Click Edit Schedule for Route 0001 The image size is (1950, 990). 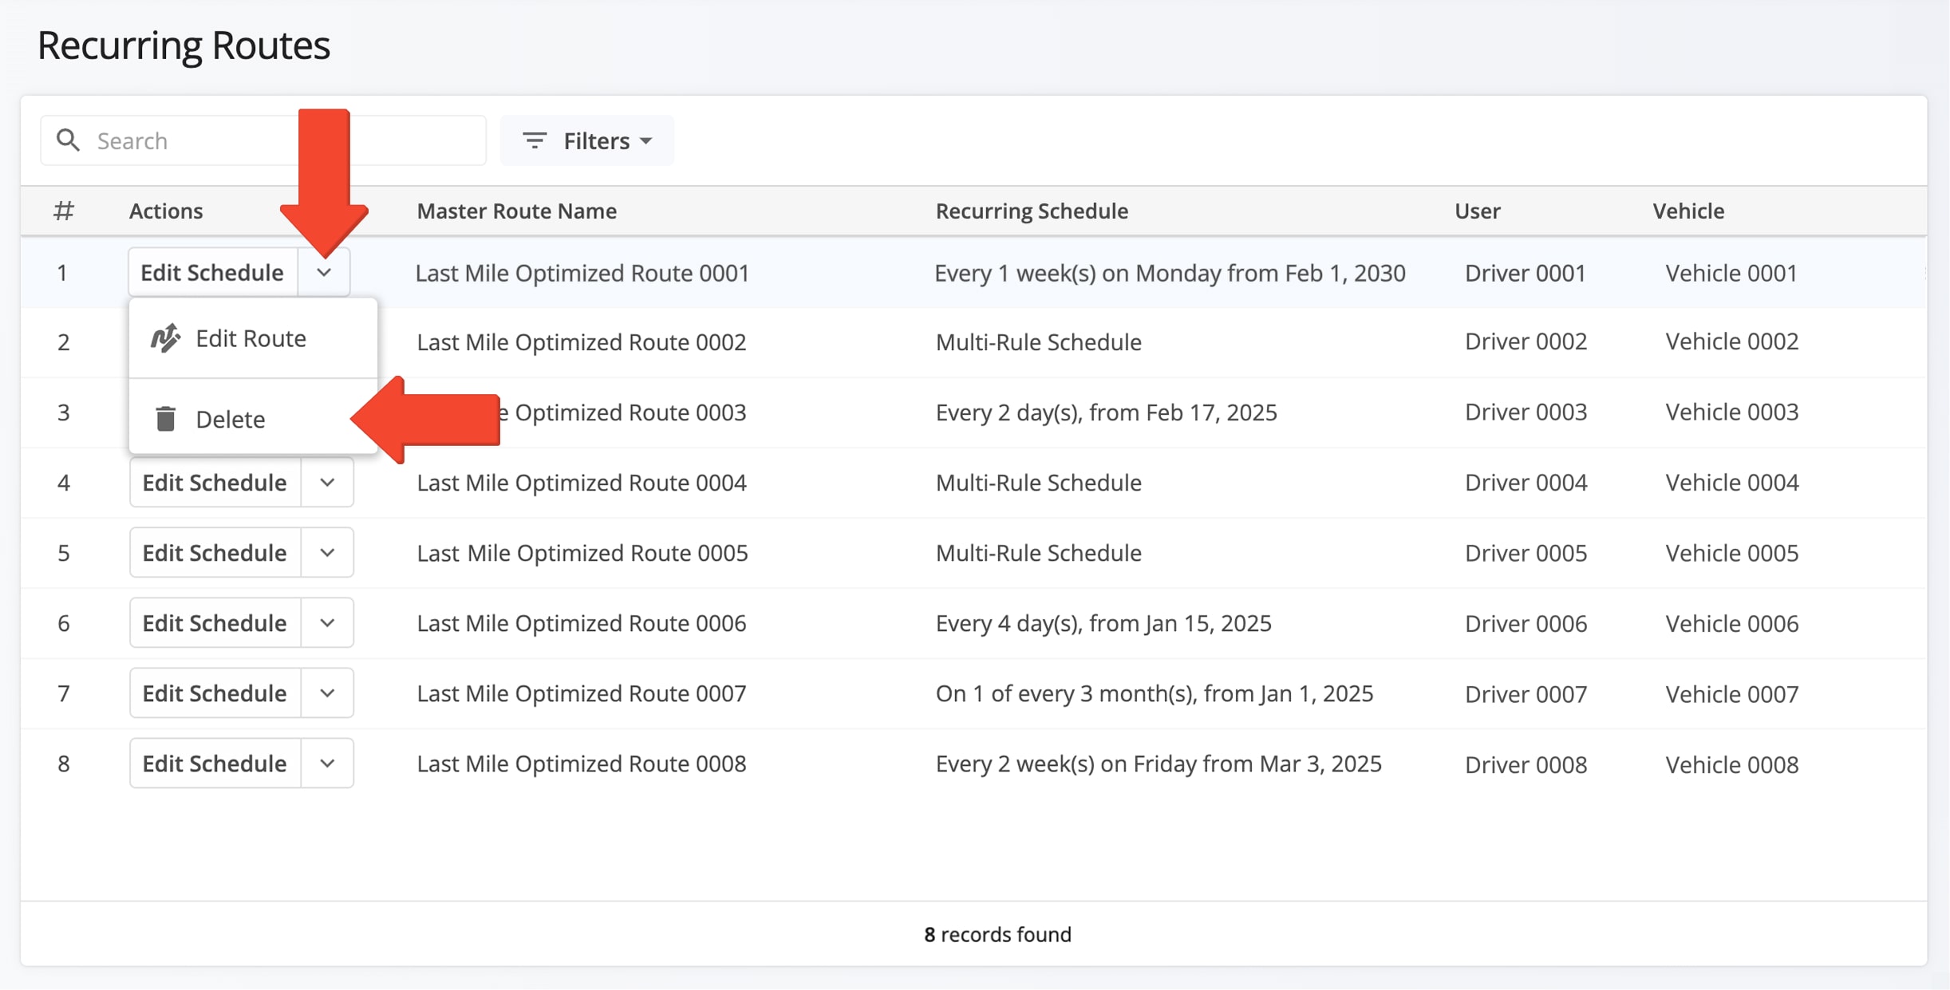coord(213,273)
